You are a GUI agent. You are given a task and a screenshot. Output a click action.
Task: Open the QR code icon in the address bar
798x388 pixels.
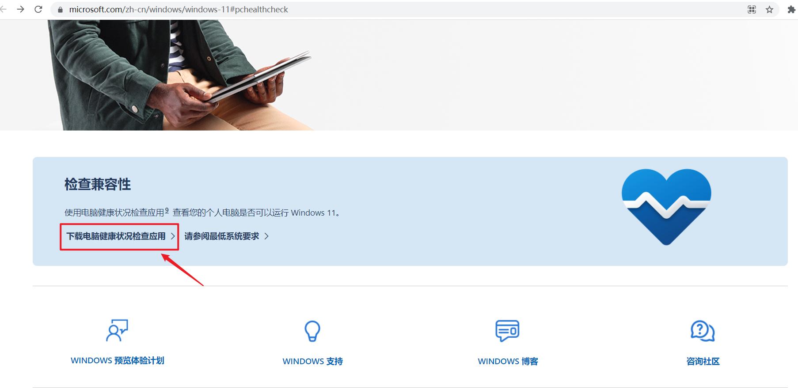pyautogui.click(x=752, y=9)
